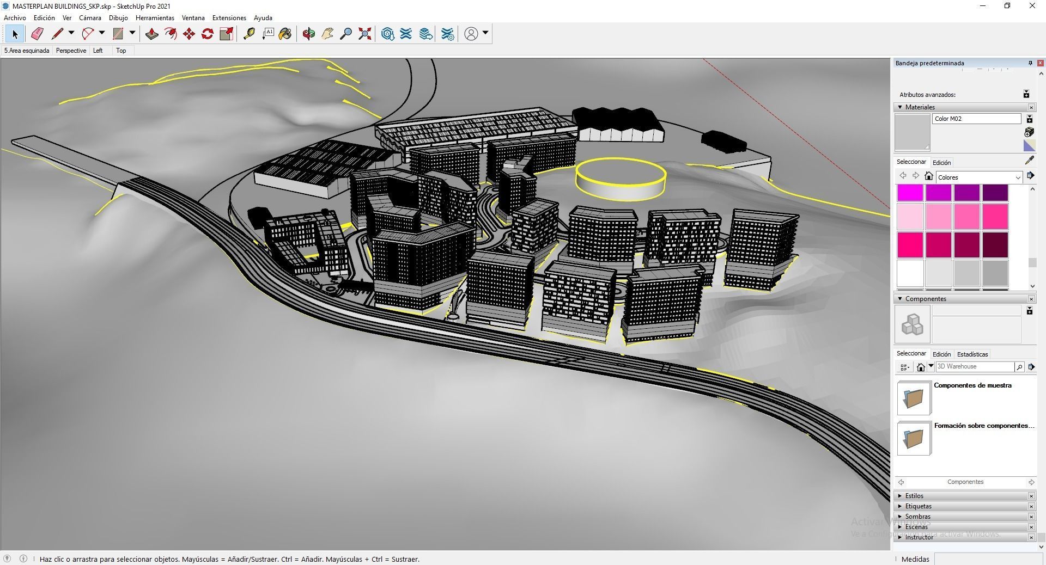Toggle the tray pin auto-hide button
This screenshot has width=1046, height=565.
click(x=1030, y=63)
